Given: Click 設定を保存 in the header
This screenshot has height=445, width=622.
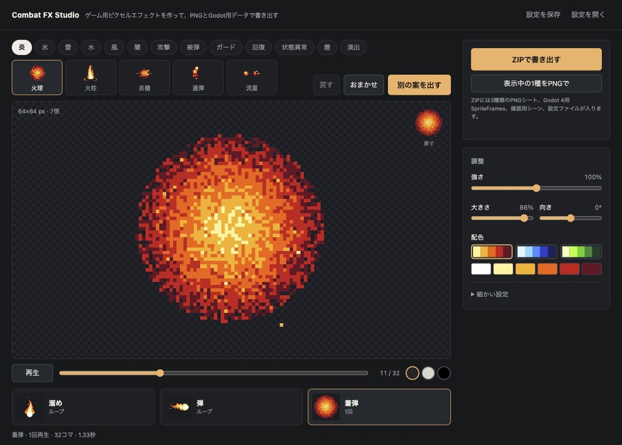Looking at the screenshot, I should (x=543, y=15).
